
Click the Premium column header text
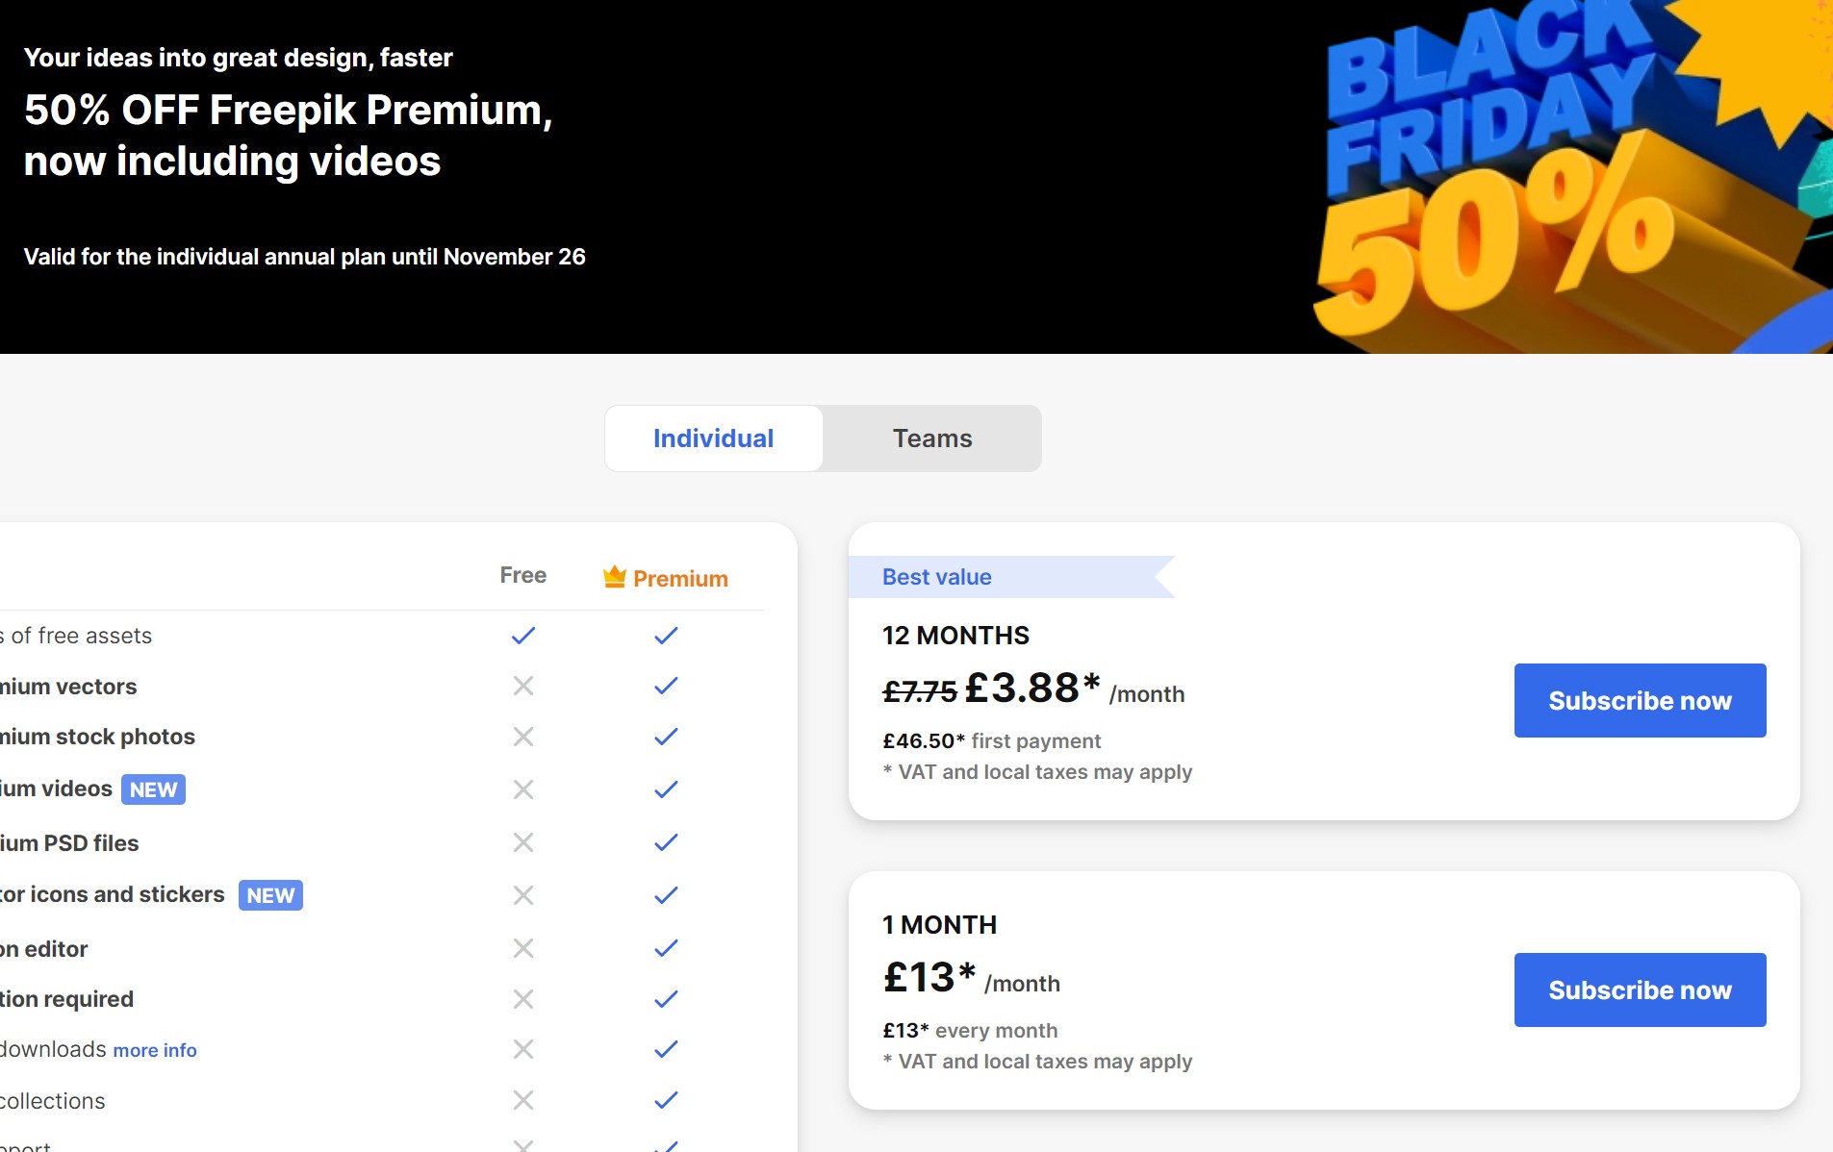click(680, 579)
